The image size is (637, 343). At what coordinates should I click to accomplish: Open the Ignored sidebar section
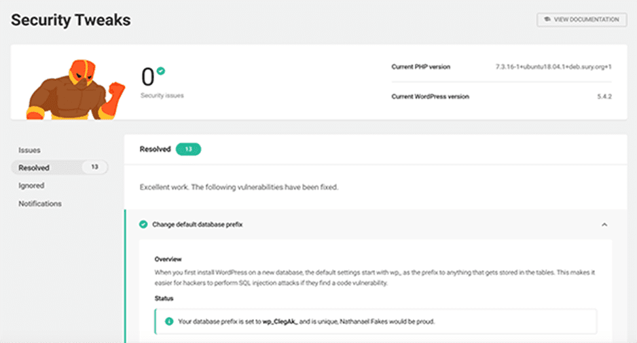point(31,185)
